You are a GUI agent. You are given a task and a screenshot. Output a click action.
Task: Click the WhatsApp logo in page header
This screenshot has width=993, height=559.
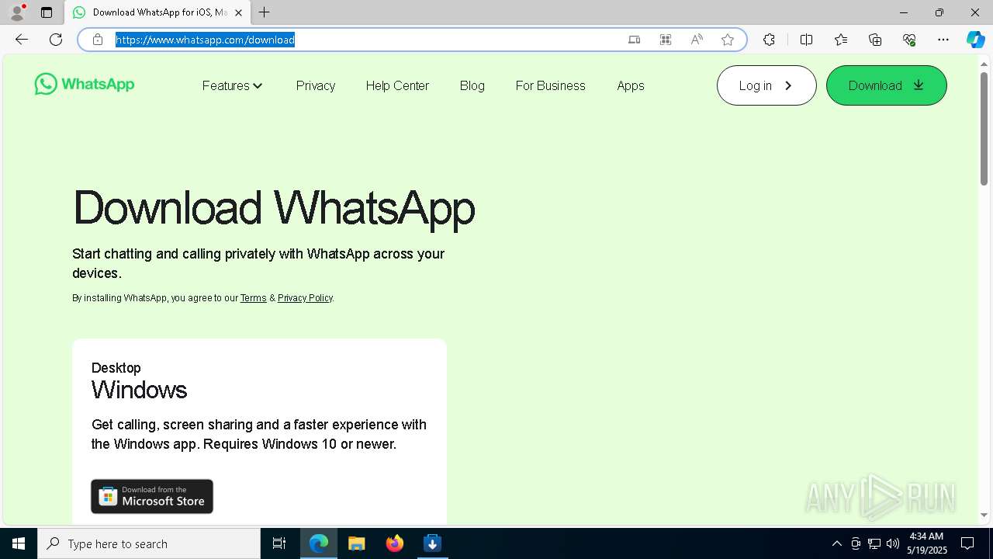point(85,85)
